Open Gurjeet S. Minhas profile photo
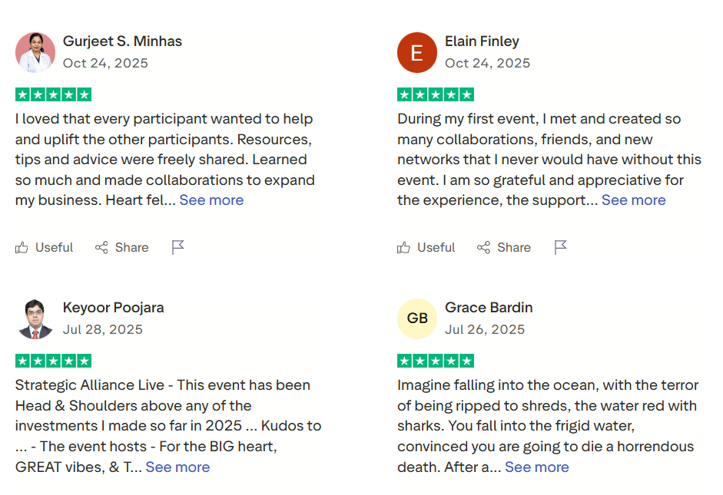Screen dimensions: 723x495 (35, 52)
